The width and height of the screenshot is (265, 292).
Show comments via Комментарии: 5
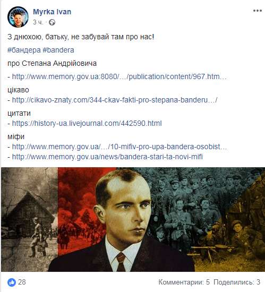pyautogui.click(x=184, y=282)
